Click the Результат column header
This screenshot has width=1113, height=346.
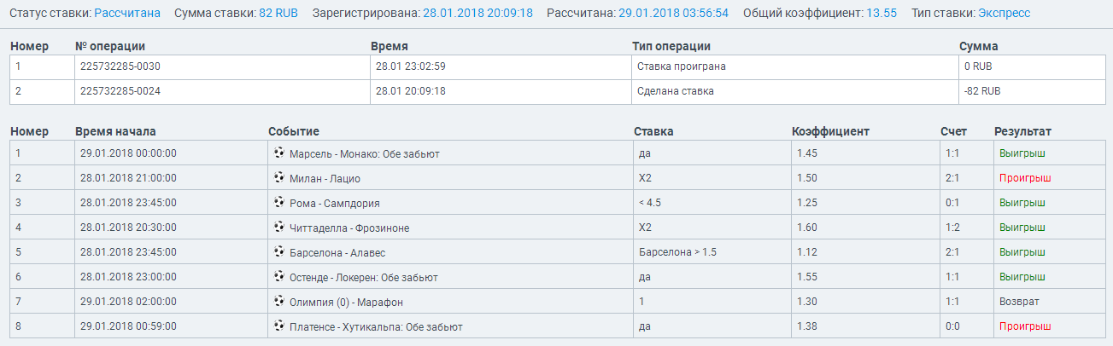1022,131
